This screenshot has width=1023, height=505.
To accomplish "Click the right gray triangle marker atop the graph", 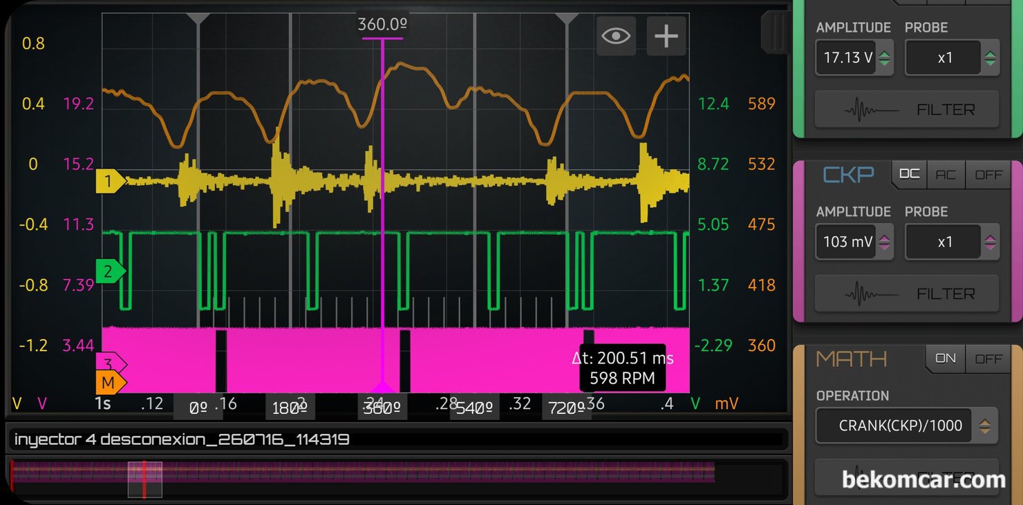I will tap(567, 19).
